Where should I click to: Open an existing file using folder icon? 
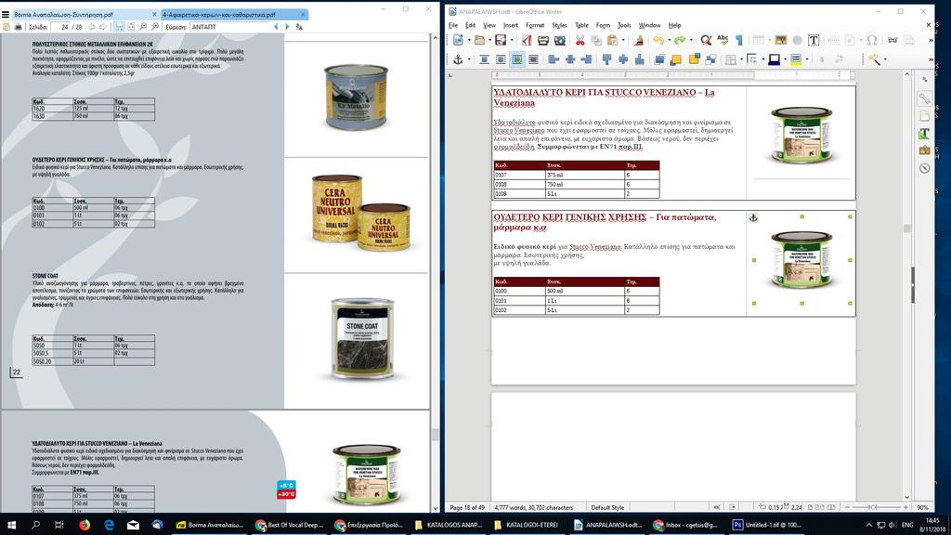click(479, 40)
